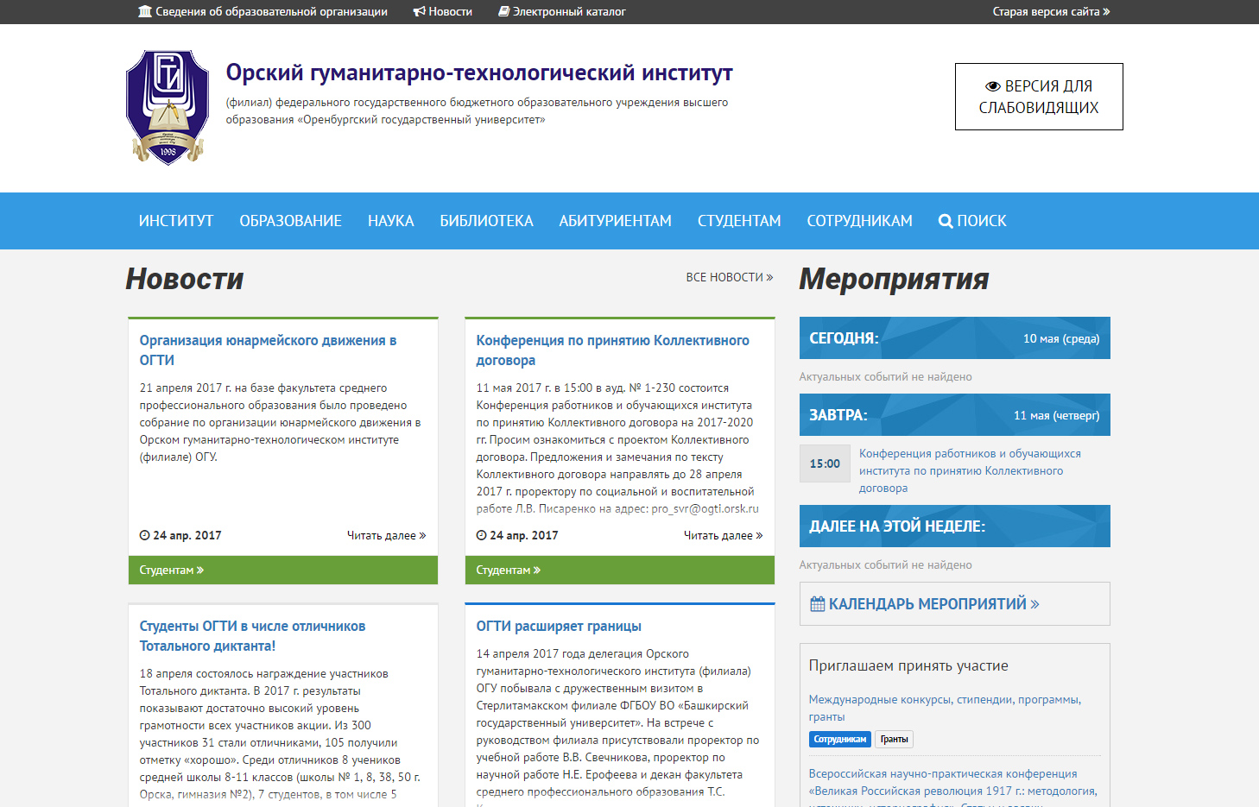
Task: Open the АБИТУРИЕНТАМ menu
Action: pyautogui.click(x=616, y=221)
